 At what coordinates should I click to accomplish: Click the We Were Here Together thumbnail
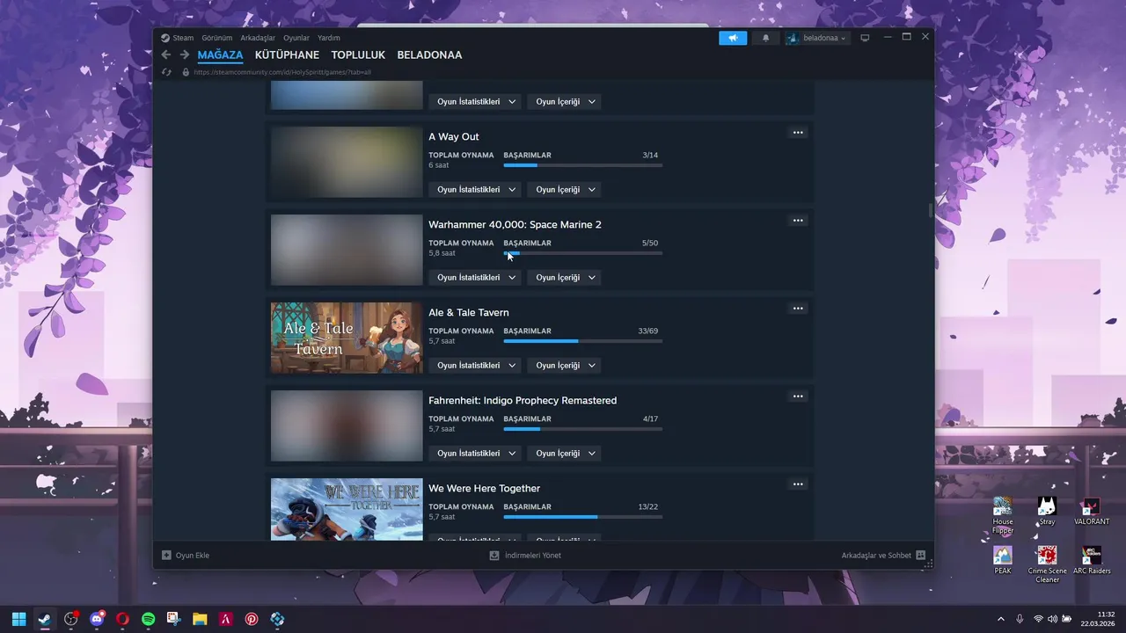[347, 509]
